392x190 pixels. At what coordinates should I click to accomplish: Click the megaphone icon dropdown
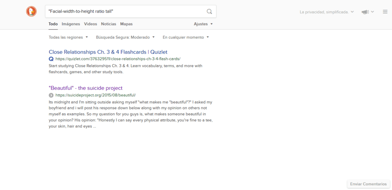point(368,12)
